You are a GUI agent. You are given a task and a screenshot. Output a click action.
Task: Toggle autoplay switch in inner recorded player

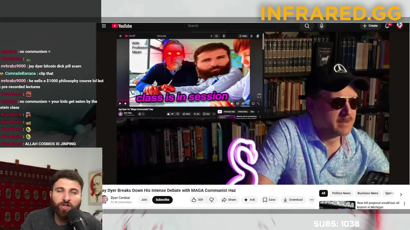tap(232, 103)
